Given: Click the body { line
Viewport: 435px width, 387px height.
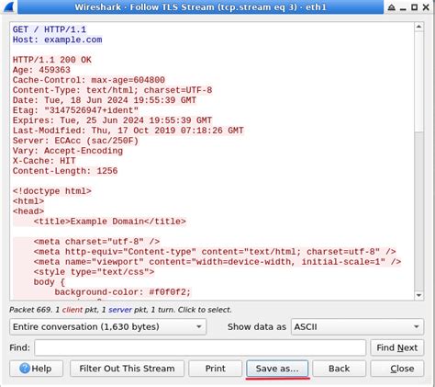Looking at the screenshot, I should coord(50,282).
